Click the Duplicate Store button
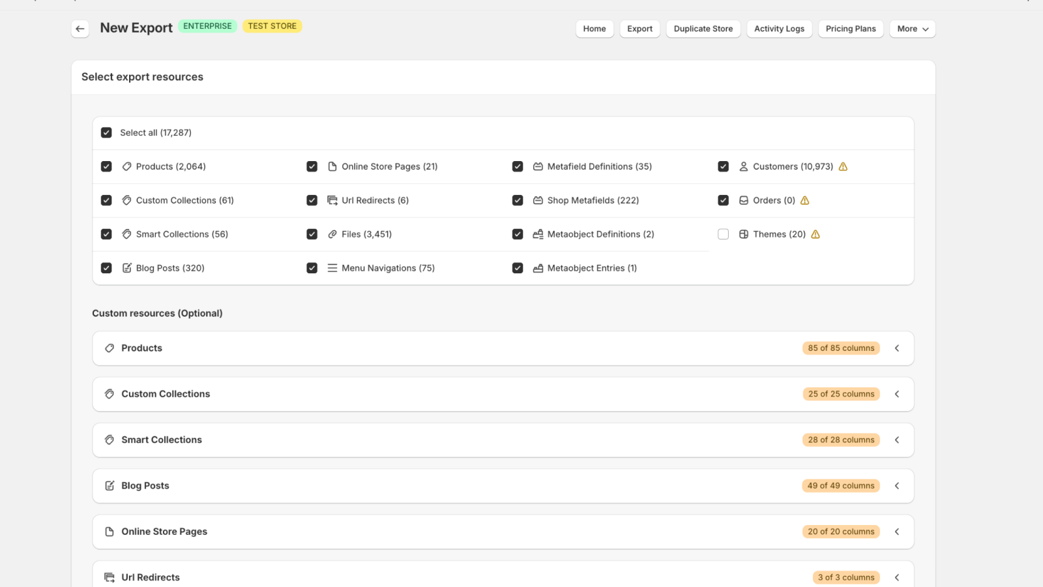Screen dimensions: 1043x587 703,29
